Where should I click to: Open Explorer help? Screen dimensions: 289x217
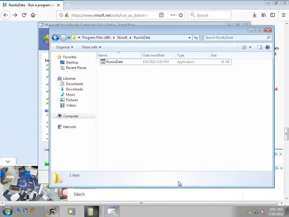(268, 47)
